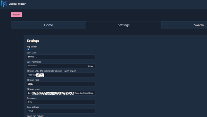Viewport: 207px width, 117px height.
Task: Click the WiFi SSID label
Action: click(32, 53)
